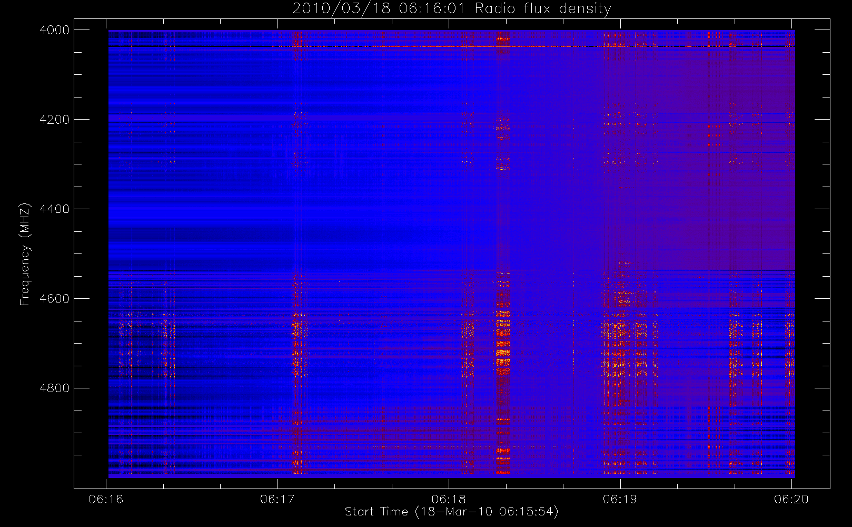Viewport: 852px width, 527px height.
Task: Click the 06:20 time axis label
Action: click(x=791, y=499)
